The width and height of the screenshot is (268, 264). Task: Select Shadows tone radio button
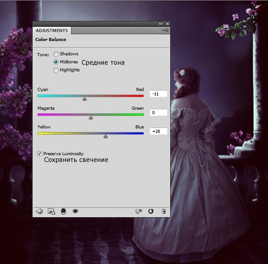pyautogui.click(x=56, y=54)
